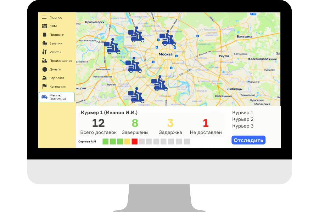Click the Зарплата people icon
The height and width of the screenshot is (212, 319).
[x=44, y=78]
